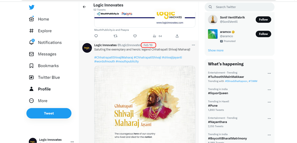
Task: Open the Explore menu item
Action: (x=40, y=31)
